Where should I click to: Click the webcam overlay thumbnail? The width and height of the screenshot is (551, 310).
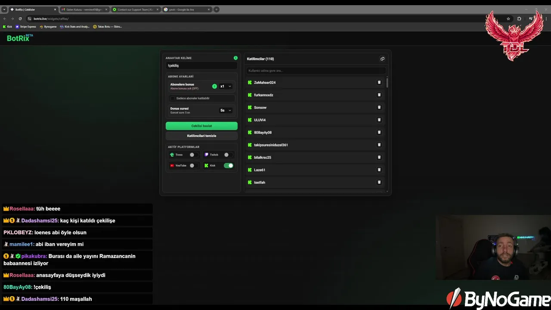493,248
